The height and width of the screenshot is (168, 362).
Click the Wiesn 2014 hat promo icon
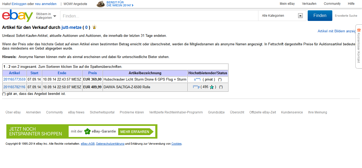[100, 4]
